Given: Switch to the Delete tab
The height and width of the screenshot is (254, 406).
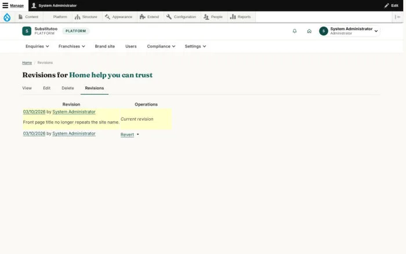Looking at the screenshot, I should click(68, 88).
